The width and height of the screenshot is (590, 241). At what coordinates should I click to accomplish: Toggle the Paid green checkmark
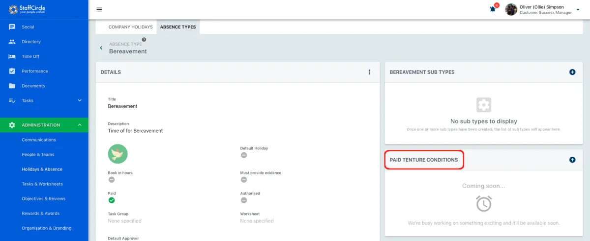[x=112, y=200]
